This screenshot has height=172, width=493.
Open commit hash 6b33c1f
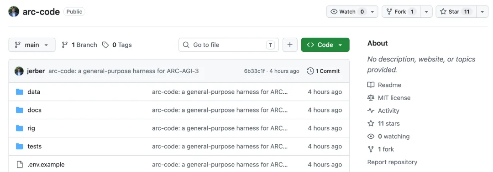tap(254, 71)
